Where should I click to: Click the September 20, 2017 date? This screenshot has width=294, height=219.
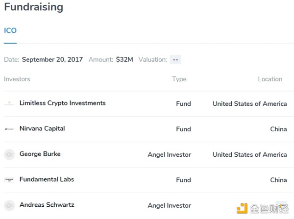[53, 60]
